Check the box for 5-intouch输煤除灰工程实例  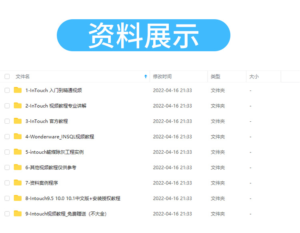pos(7,152)
